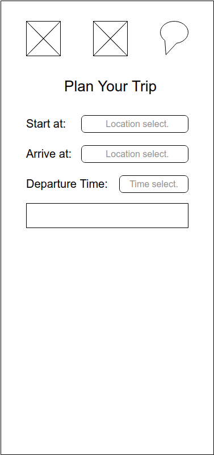214x455 pixels.
Task: Click the Plan Your Trip heading
Action: tap(110, 86)
